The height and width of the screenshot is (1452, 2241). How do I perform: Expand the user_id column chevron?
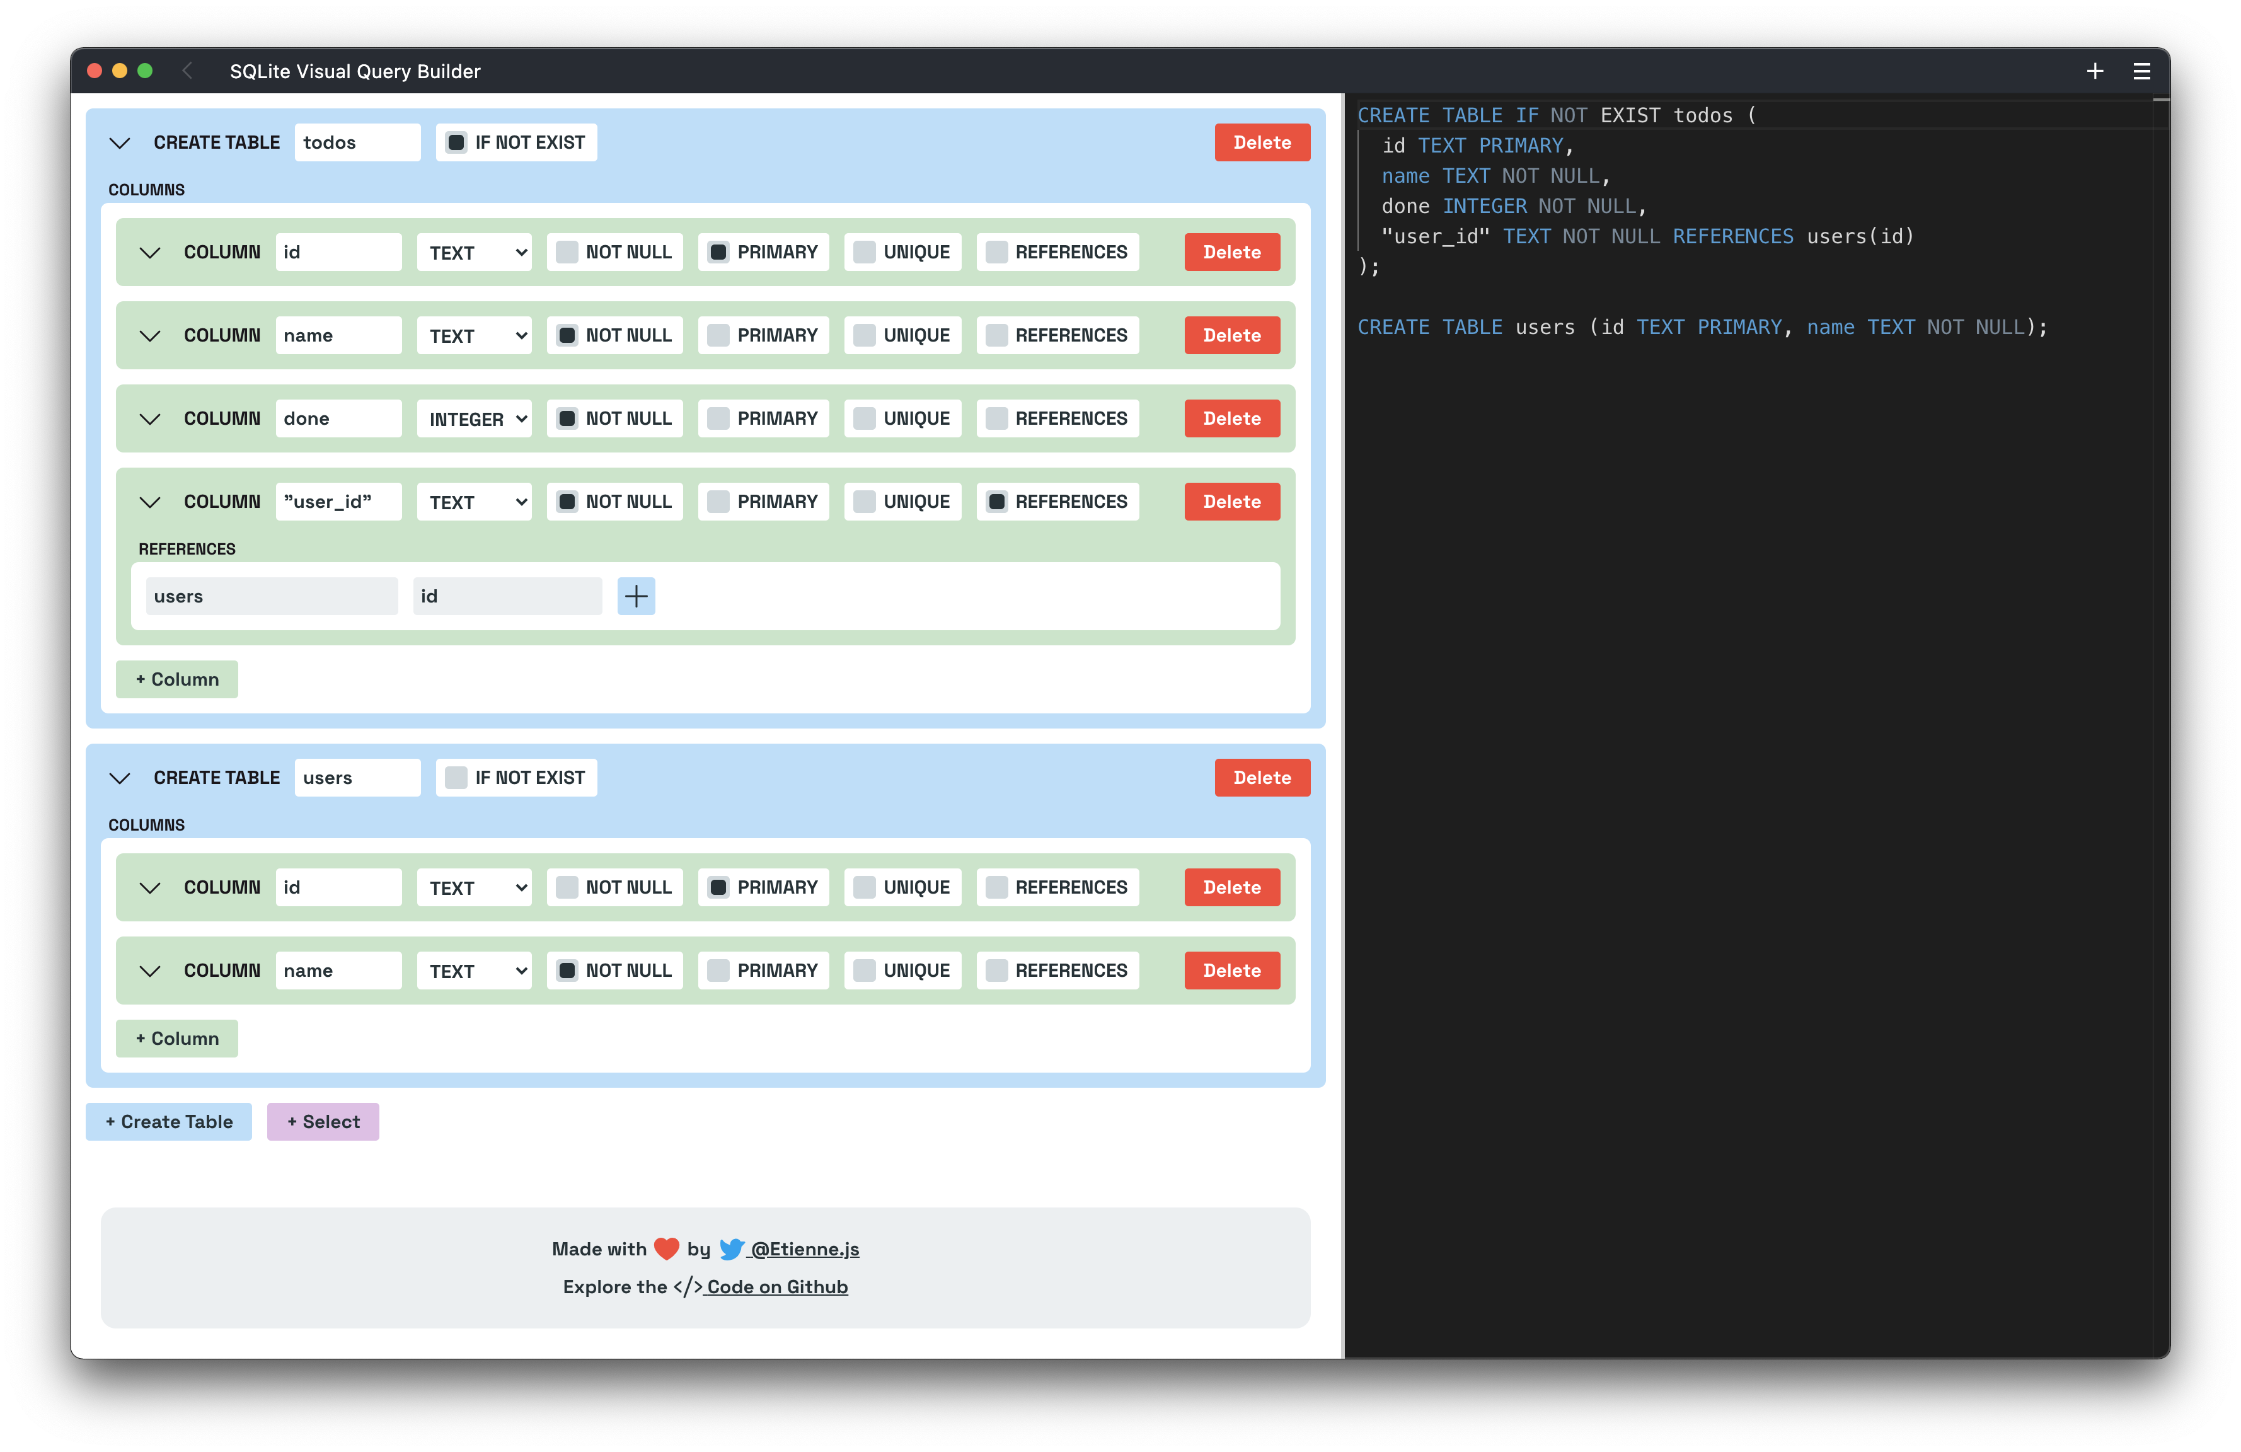click(150, 502)
